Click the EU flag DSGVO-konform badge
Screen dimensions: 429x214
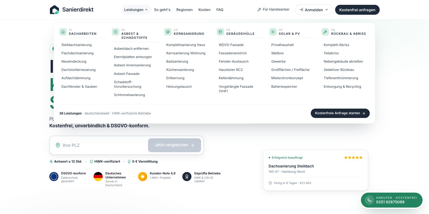54,177
